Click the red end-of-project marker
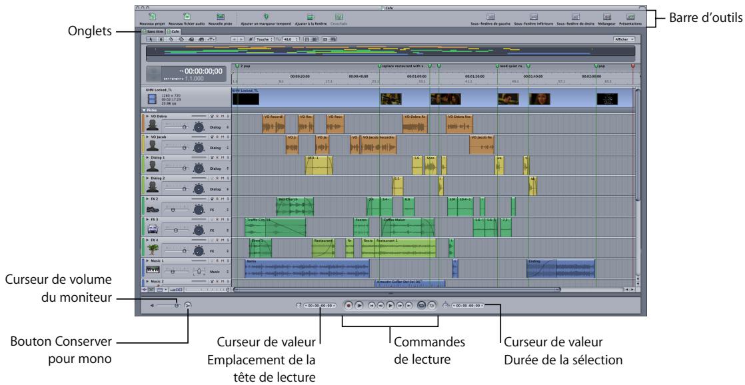The image size is (745, 385). [x=632, y=67]
